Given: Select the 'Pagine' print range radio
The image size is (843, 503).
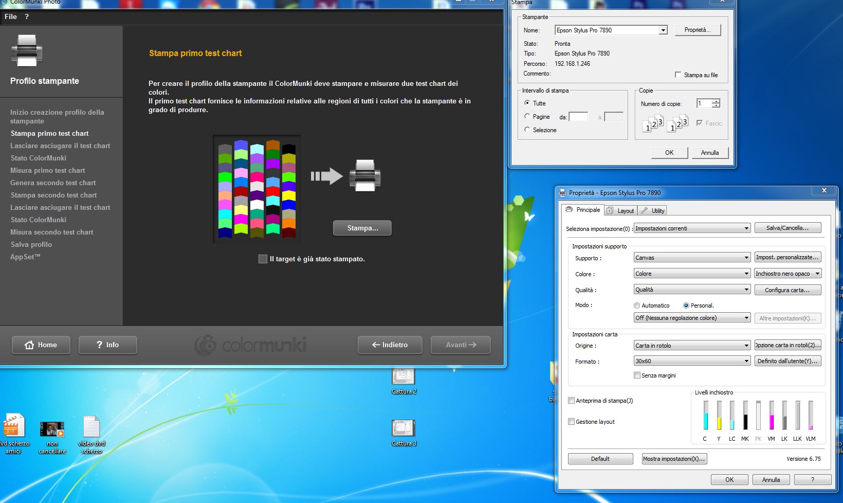Looking at the screenshot, I should pos(527,116).
